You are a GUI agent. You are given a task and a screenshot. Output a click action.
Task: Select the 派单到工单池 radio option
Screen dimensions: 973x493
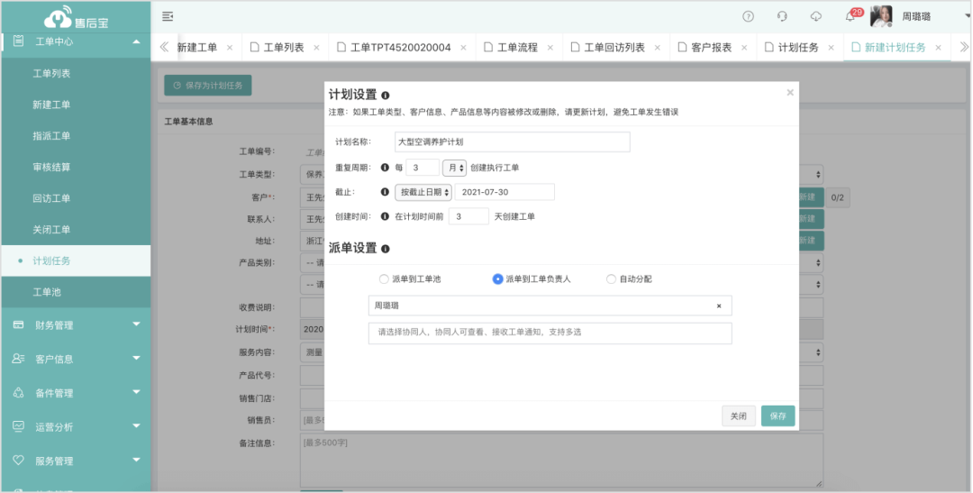(x=385, y=279)
